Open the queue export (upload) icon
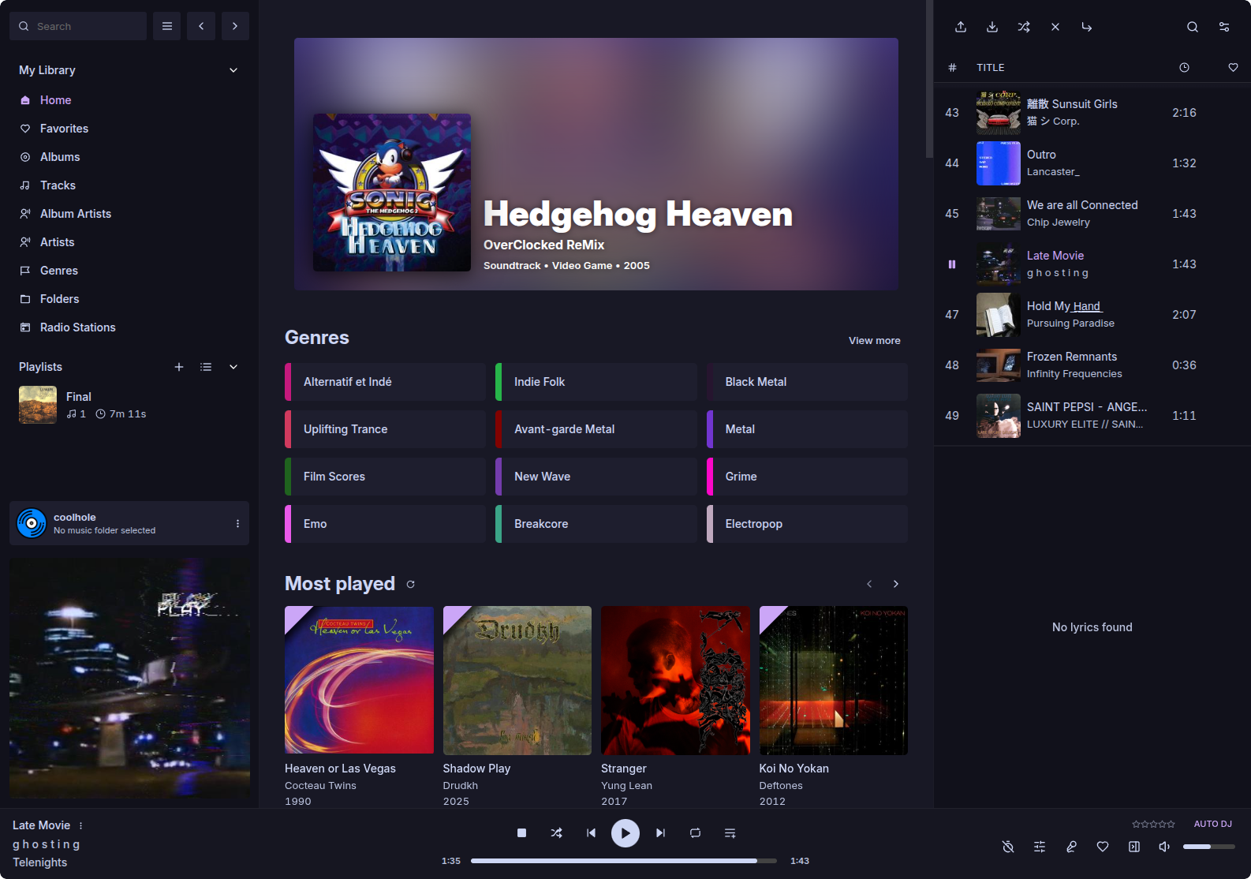 click(961, 27)
